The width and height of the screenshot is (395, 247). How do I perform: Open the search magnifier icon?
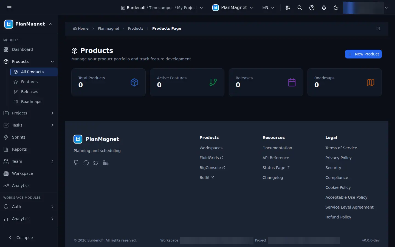point(300,8)
